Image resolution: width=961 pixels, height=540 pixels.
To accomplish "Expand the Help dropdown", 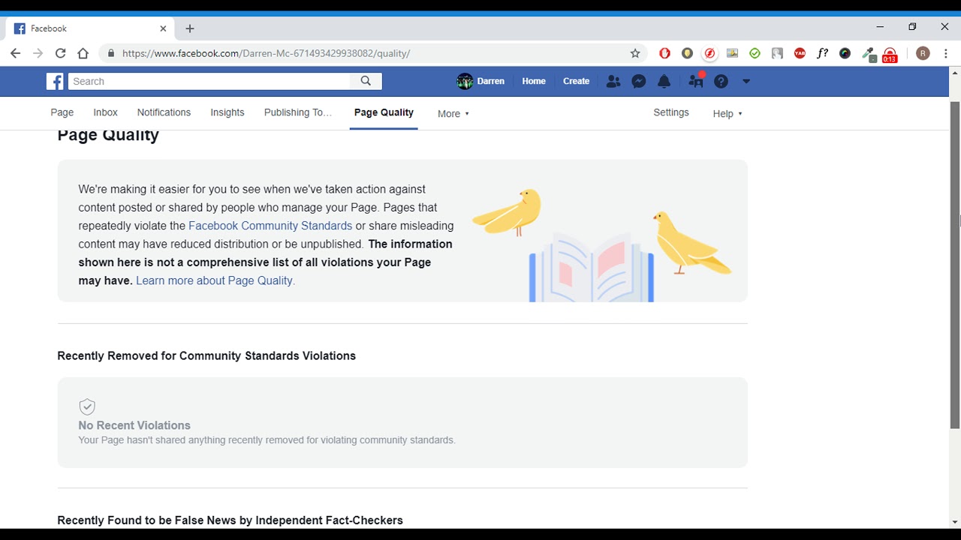I will pyautogui.click(x=728, y=113).
